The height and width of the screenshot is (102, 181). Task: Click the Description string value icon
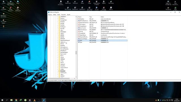[79, 24]
